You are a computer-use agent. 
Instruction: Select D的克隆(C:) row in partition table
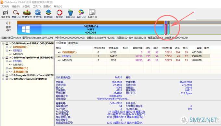click(x=133, y=52)
